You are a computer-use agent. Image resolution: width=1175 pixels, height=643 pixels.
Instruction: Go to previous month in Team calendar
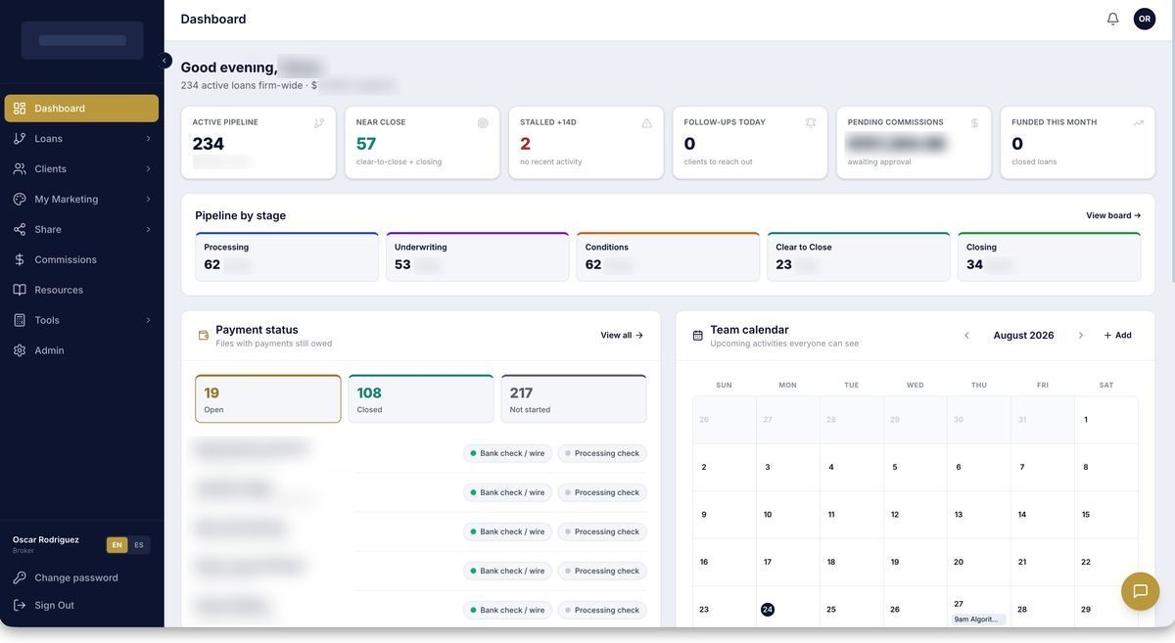click(x=967, y=336)
